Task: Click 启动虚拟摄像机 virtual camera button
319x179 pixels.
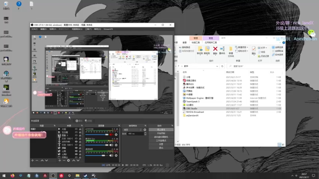Action: click(161, 137)
